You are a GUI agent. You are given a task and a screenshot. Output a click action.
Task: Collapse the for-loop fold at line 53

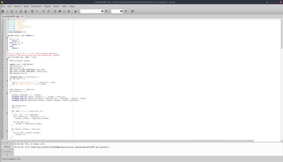coord(7,113)
